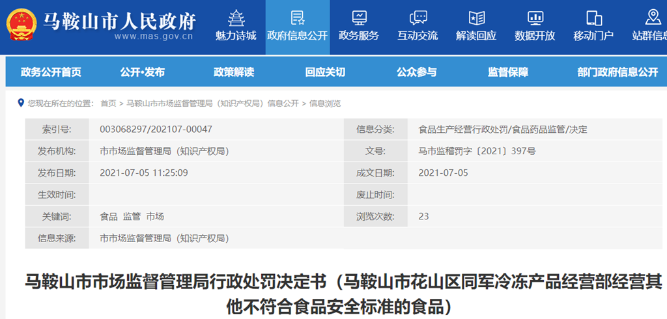Image resolution: width=667 pixels, height=319 pixels.
Task: Click the 站群导航 location pin icon
Action: click(652, 18)
